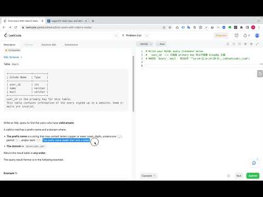Close the second browser tab
This screenshot has height=197, width=263.
click(x=86, y=21)
